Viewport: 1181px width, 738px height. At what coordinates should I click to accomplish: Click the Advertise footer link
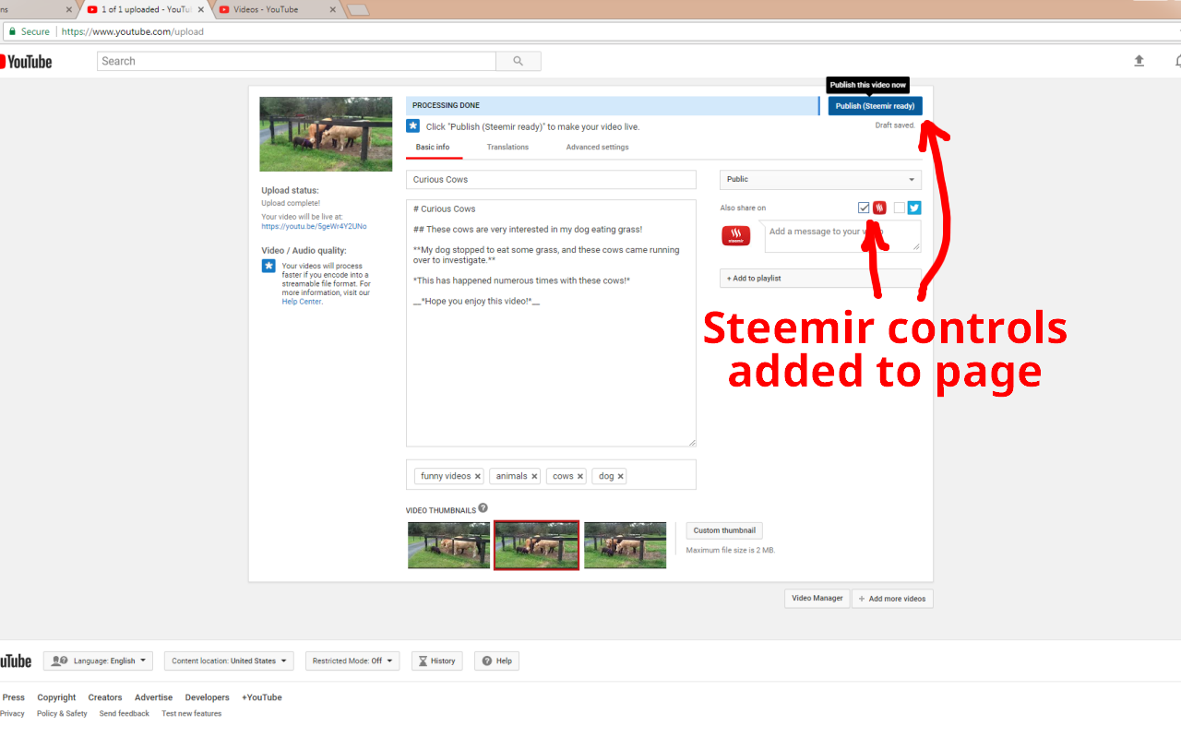[x=153, y=697]
